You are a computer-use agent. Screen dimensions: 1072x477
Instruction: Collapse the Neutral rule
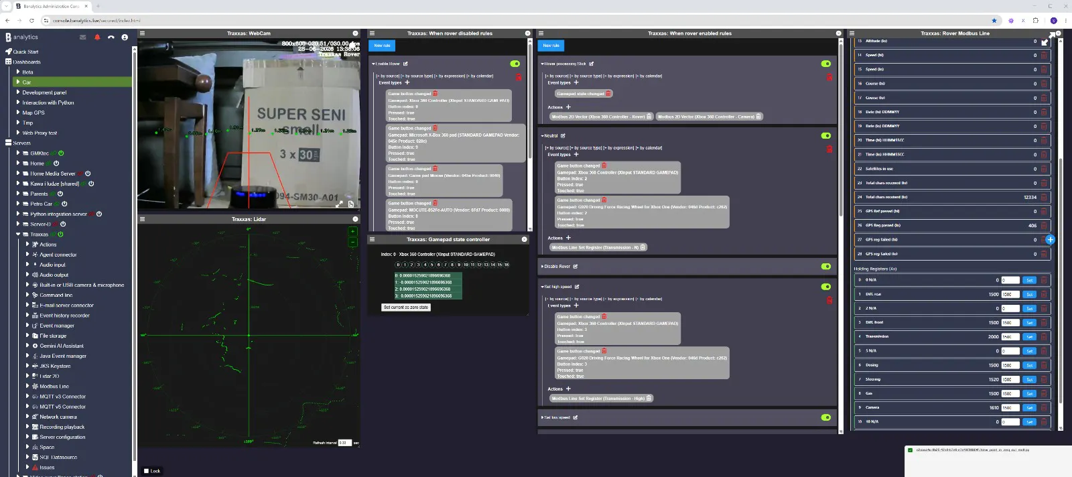[542, 135]
